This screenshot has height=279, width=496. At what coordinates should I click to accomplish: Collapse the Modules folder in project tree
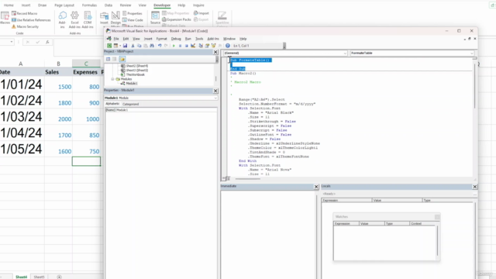point(112,79)
